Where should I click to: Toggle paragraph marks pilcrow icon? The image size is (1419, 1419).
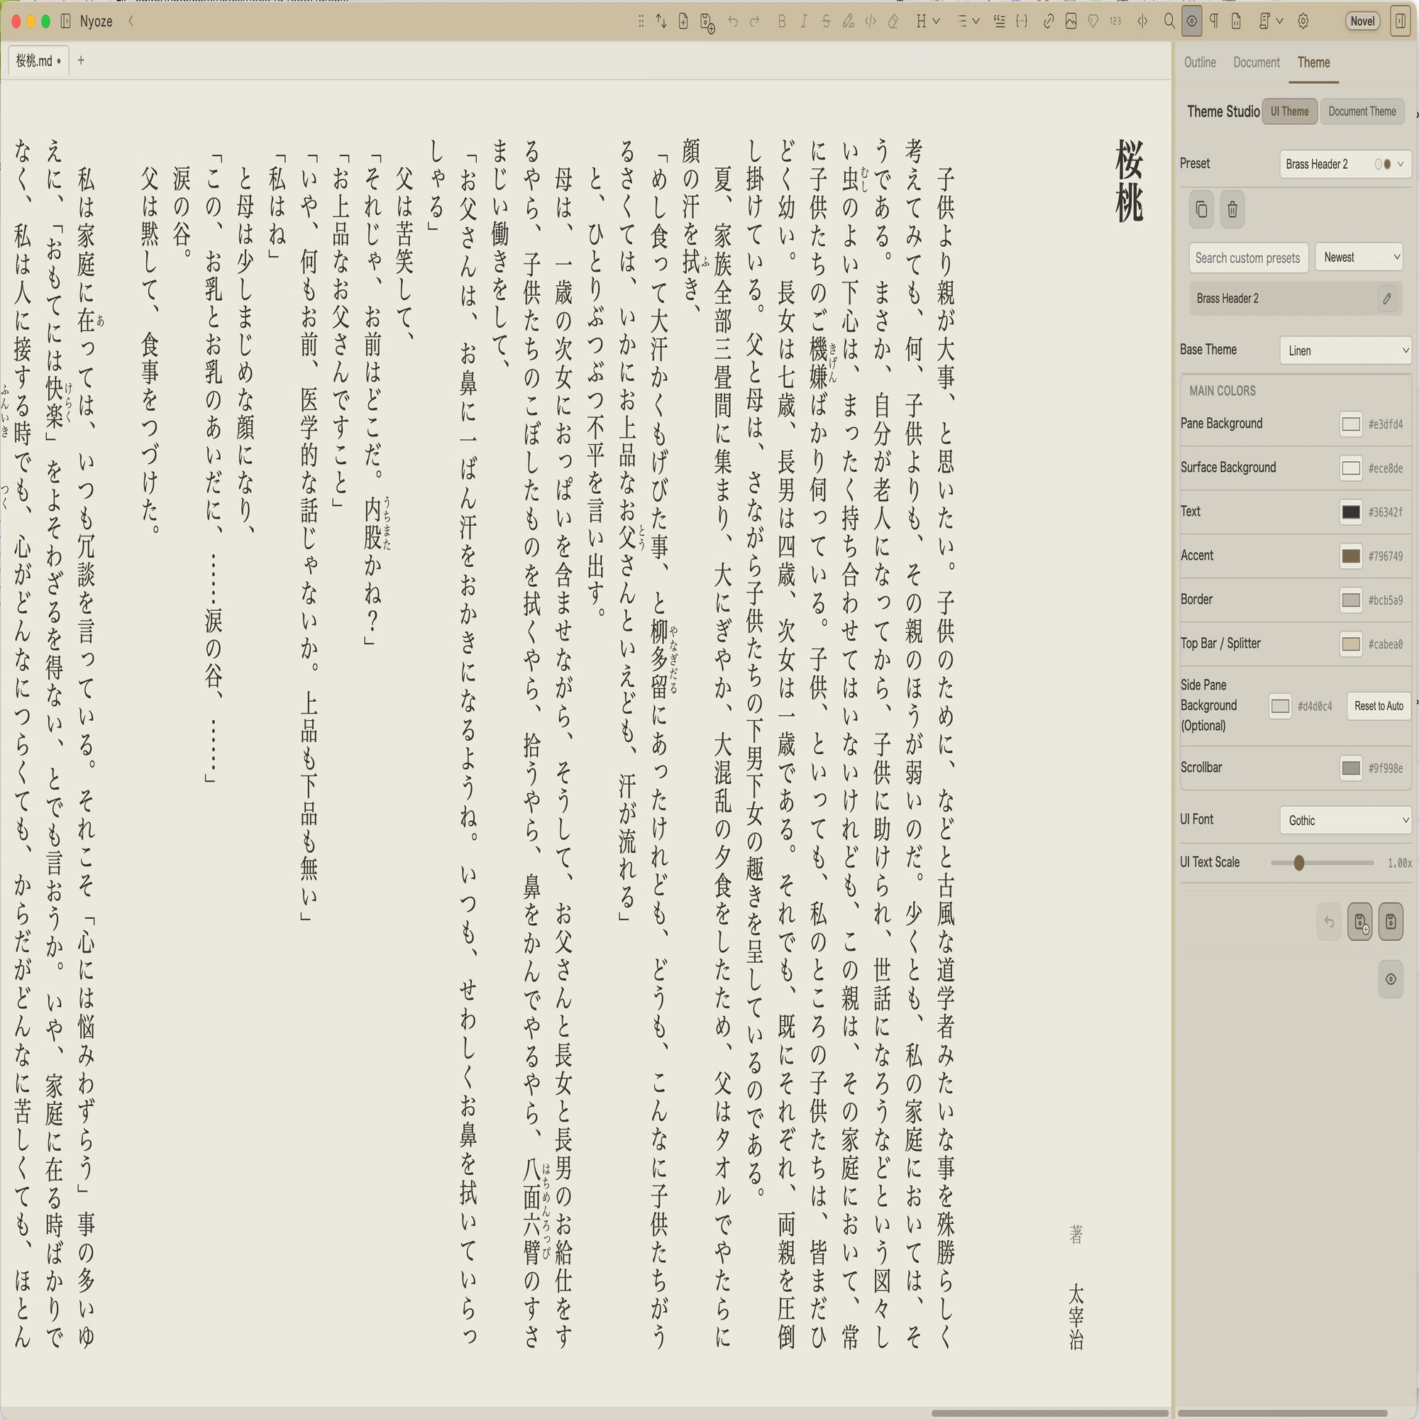1214,21
